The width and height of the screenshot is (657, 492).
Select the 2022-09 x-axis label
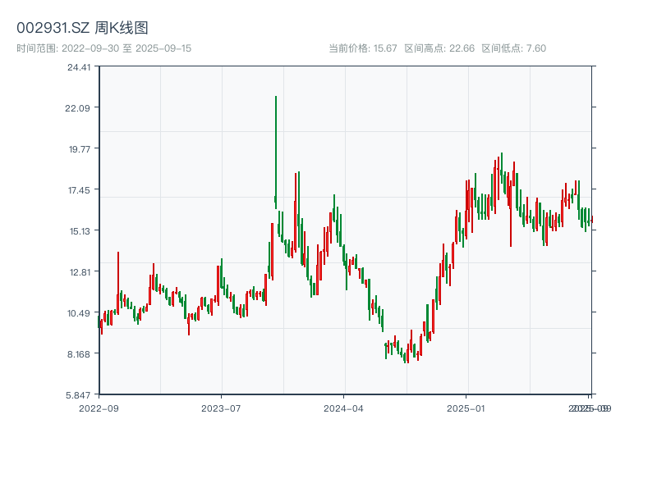pyautogui.click(x=99, y=408)
